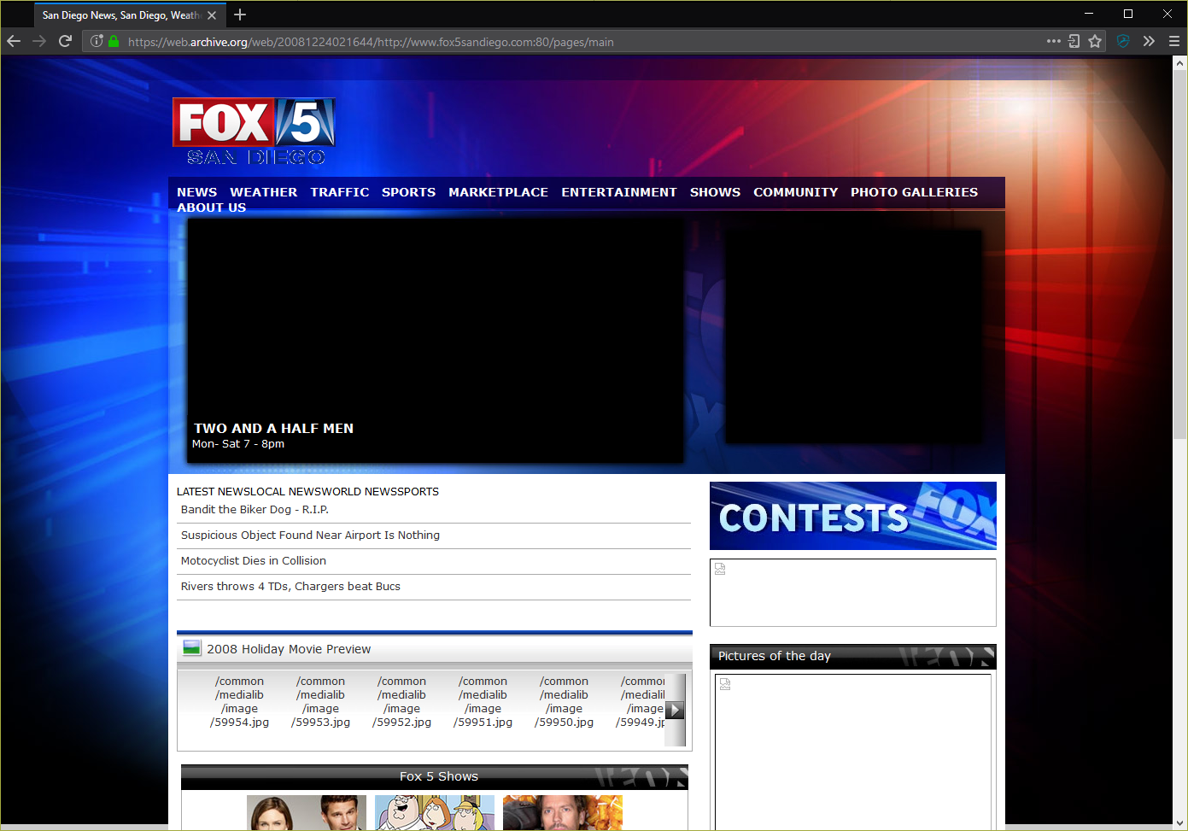Open 2008 Holiday Movie Preview title
This screenshot has height=831, width=1188.
289,649
